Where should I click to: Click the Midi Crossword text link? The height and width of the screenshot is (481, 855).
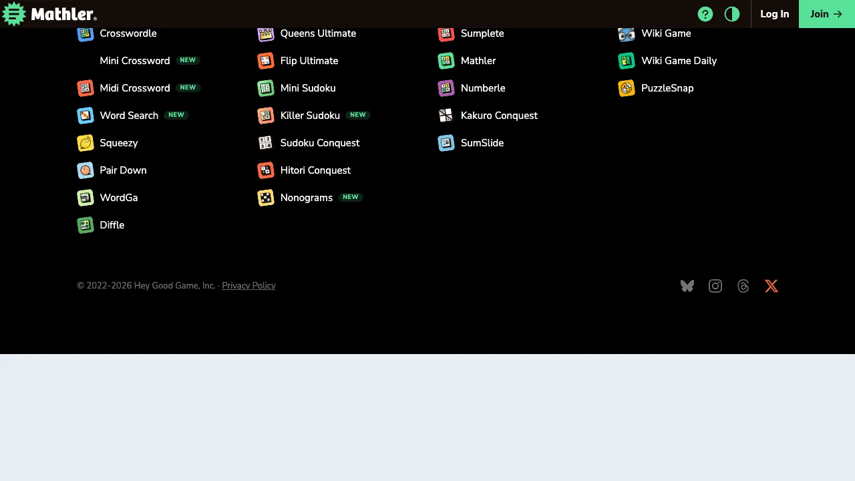pos(135,88)
